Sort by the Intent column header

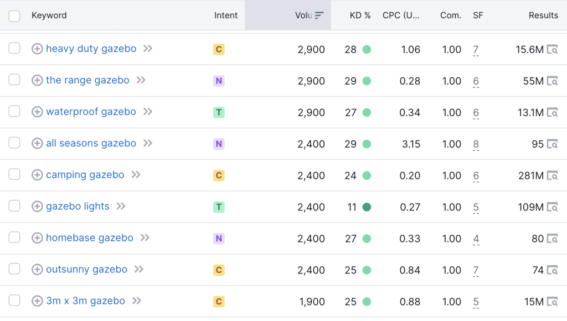coord(226,15)
